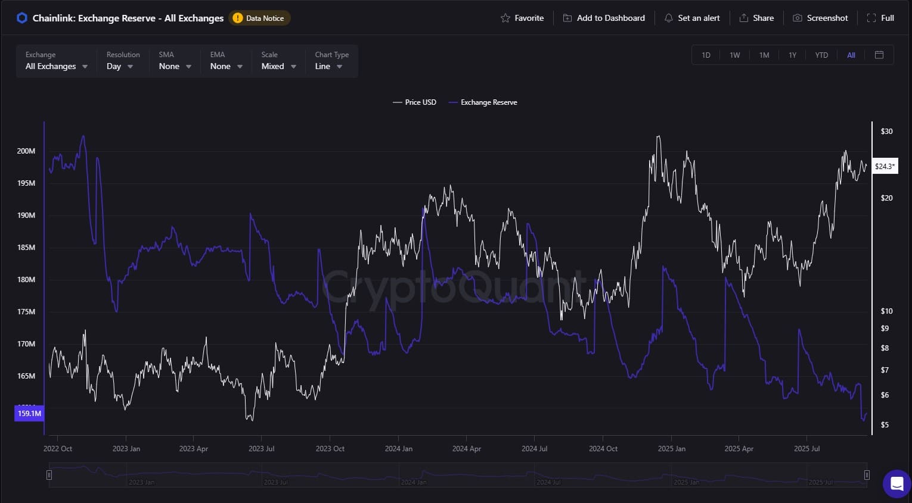Click the $5 right axis label
The width and height of the screenshot is (912, 503).
[x=885, y=425]
